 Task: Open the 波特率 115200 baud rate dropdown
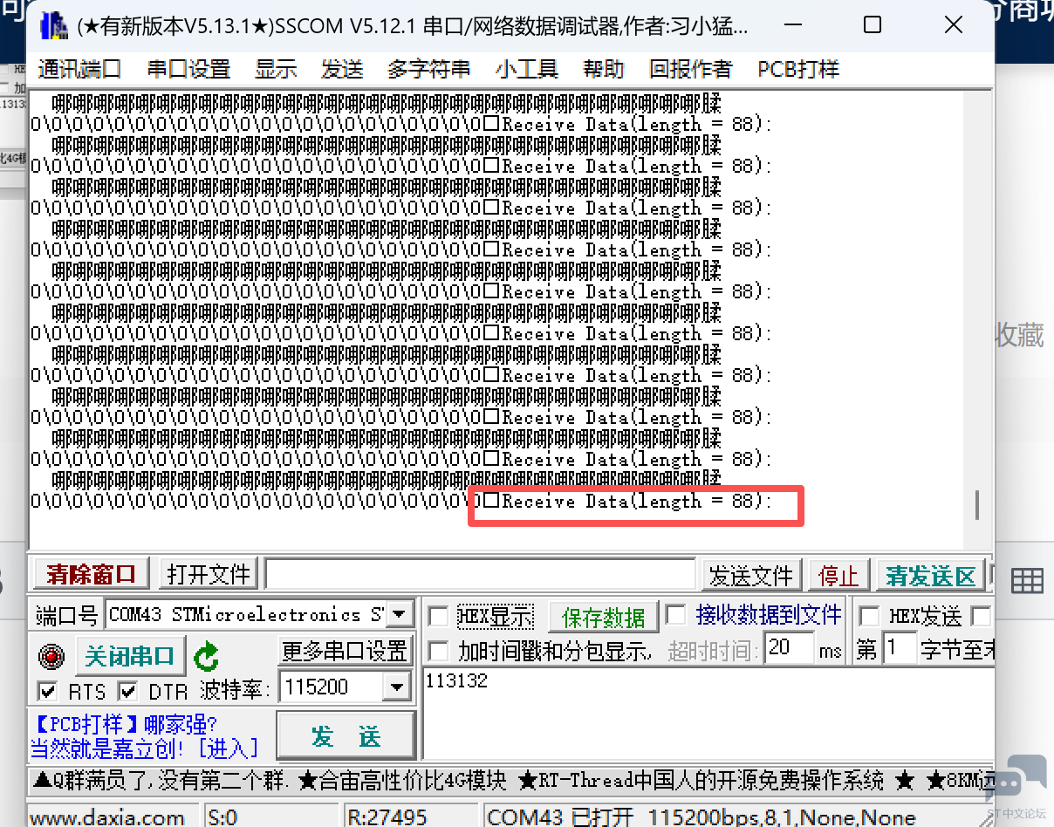click(397, 687)
